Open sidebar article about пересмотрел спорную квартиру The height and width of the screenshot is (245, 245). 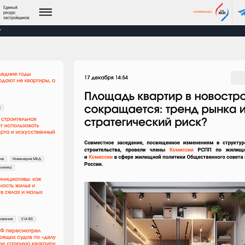pos(28,237)
